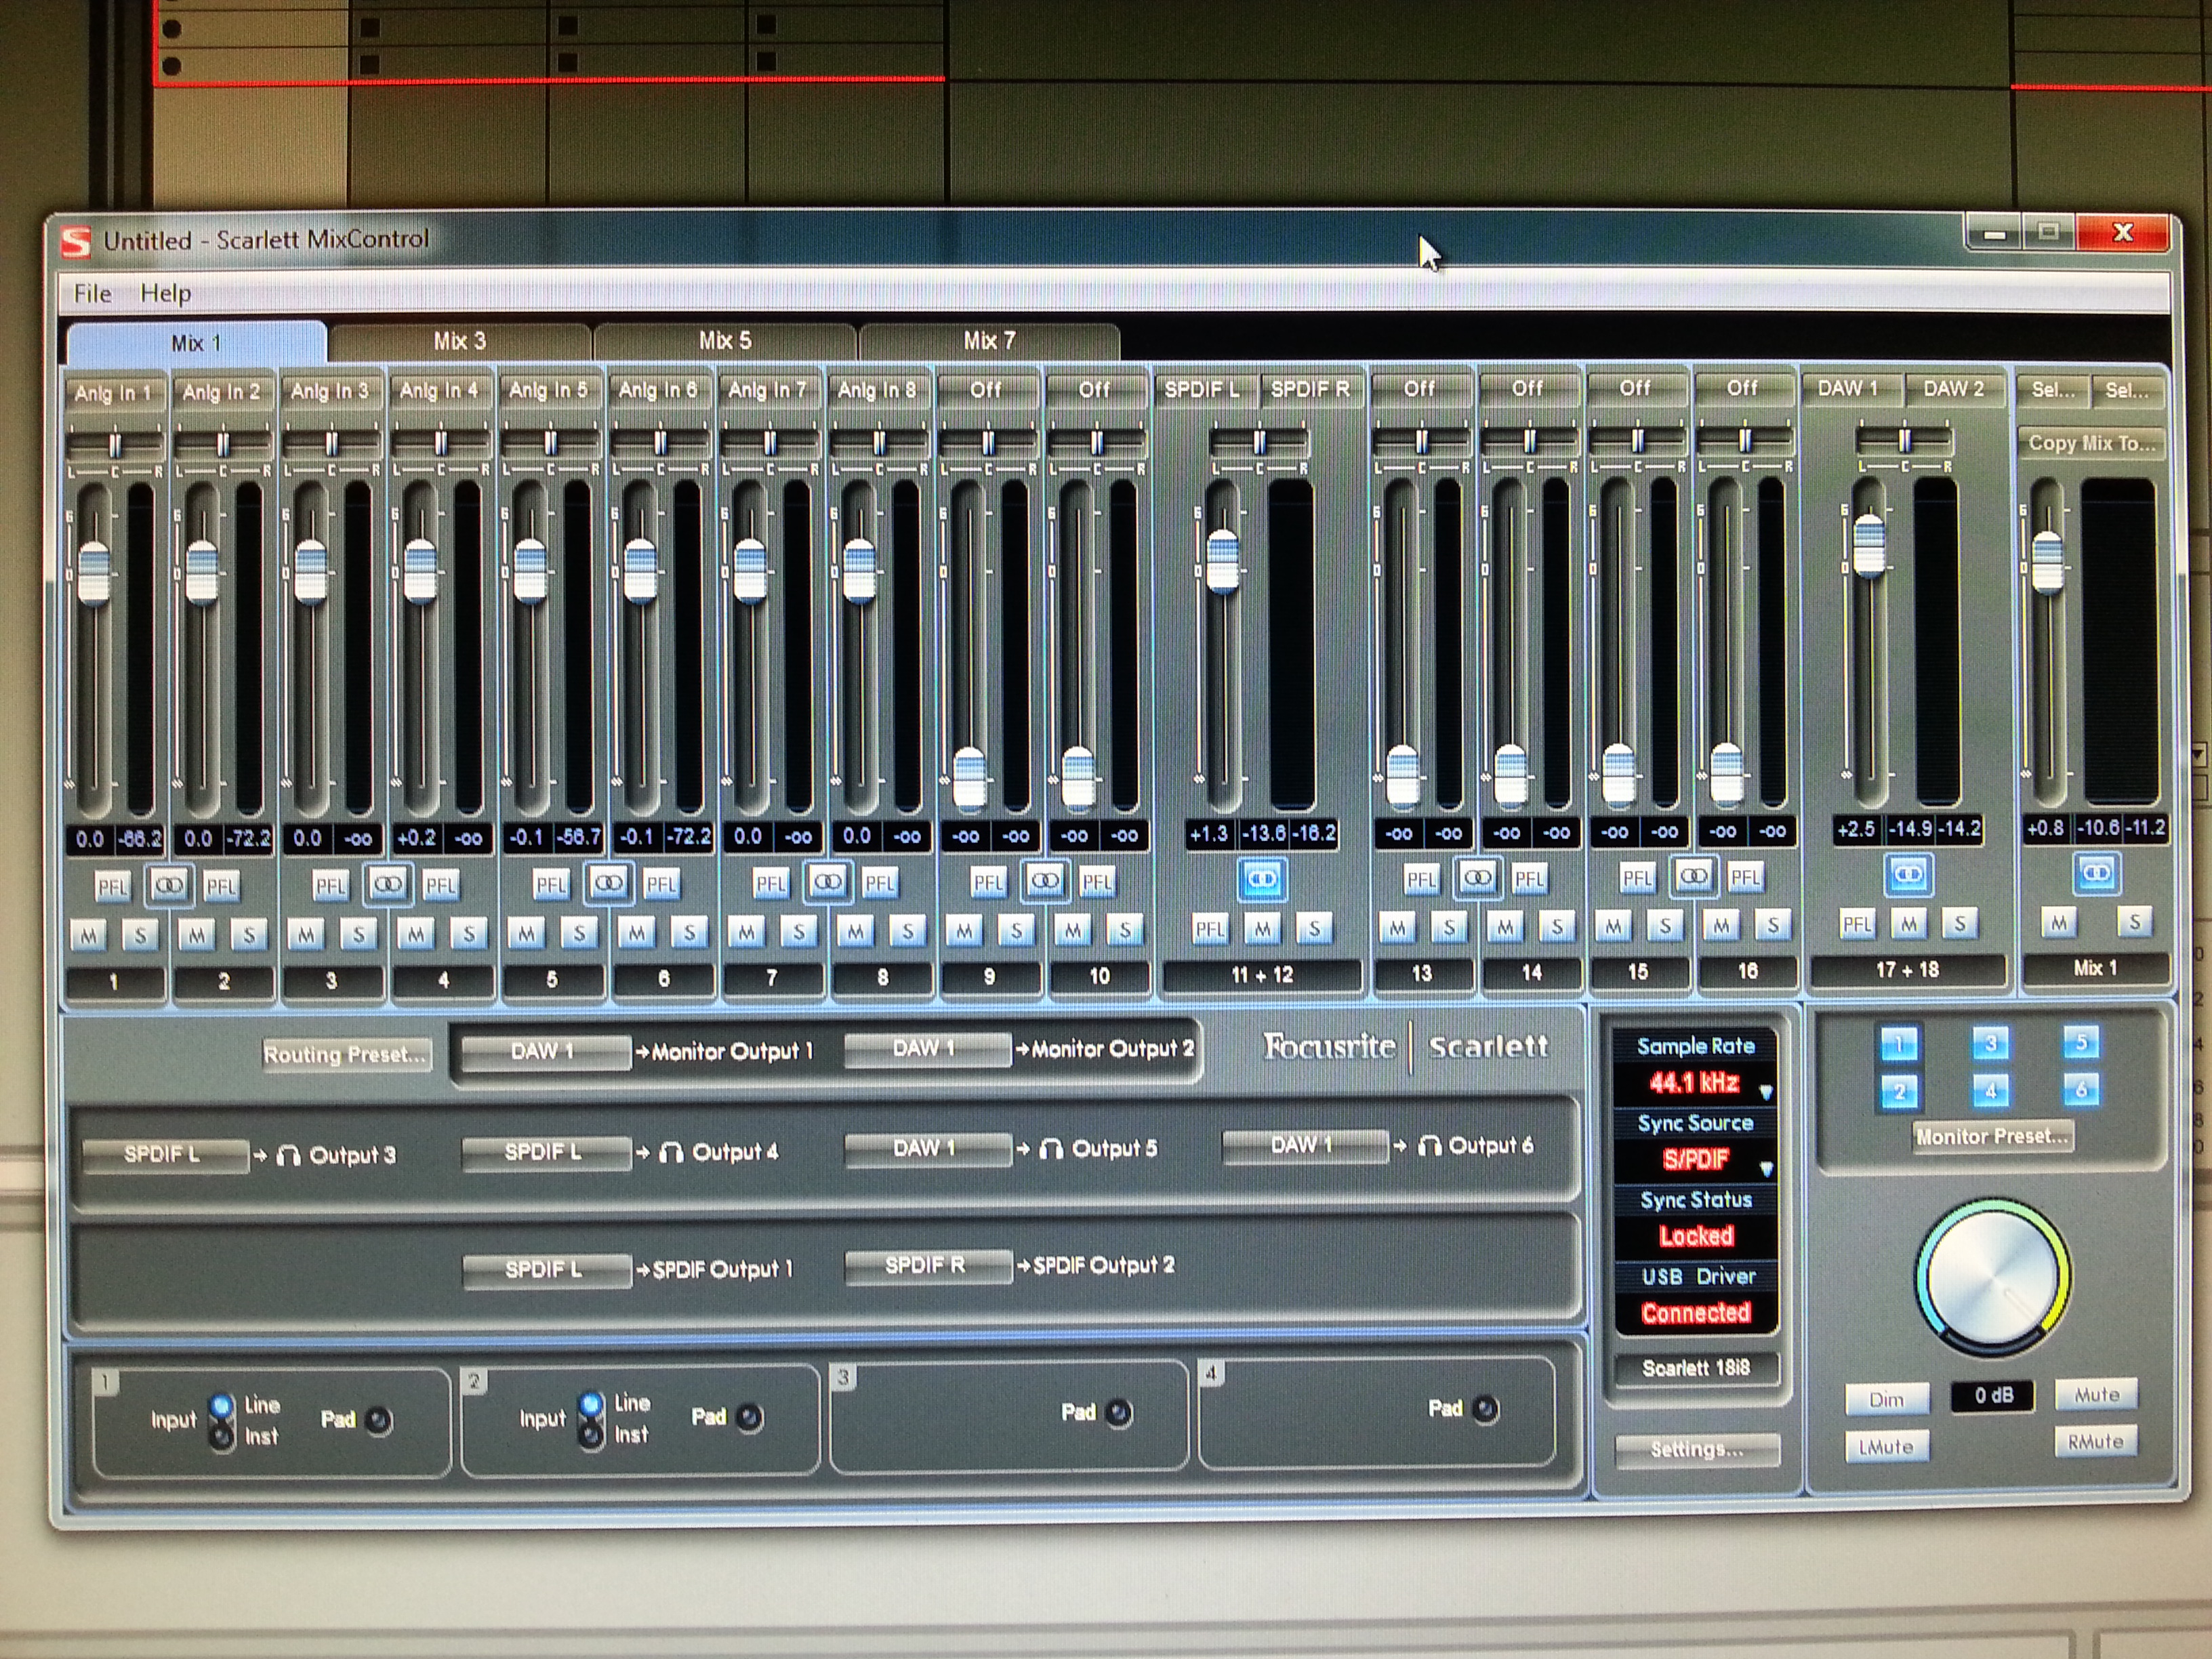Image resolution: width=2212 pixels, height=1659 pixels.
Task: Toggle monitor output 6 button
Action: (2081, 1089)
